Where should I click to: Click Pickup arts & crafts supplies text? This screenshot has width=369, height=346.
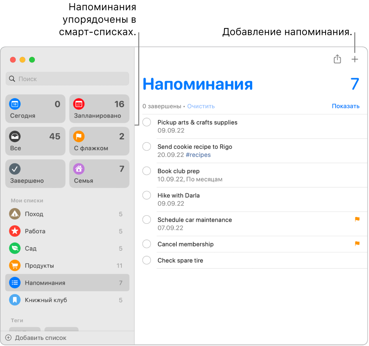click(x=198, y=123)
